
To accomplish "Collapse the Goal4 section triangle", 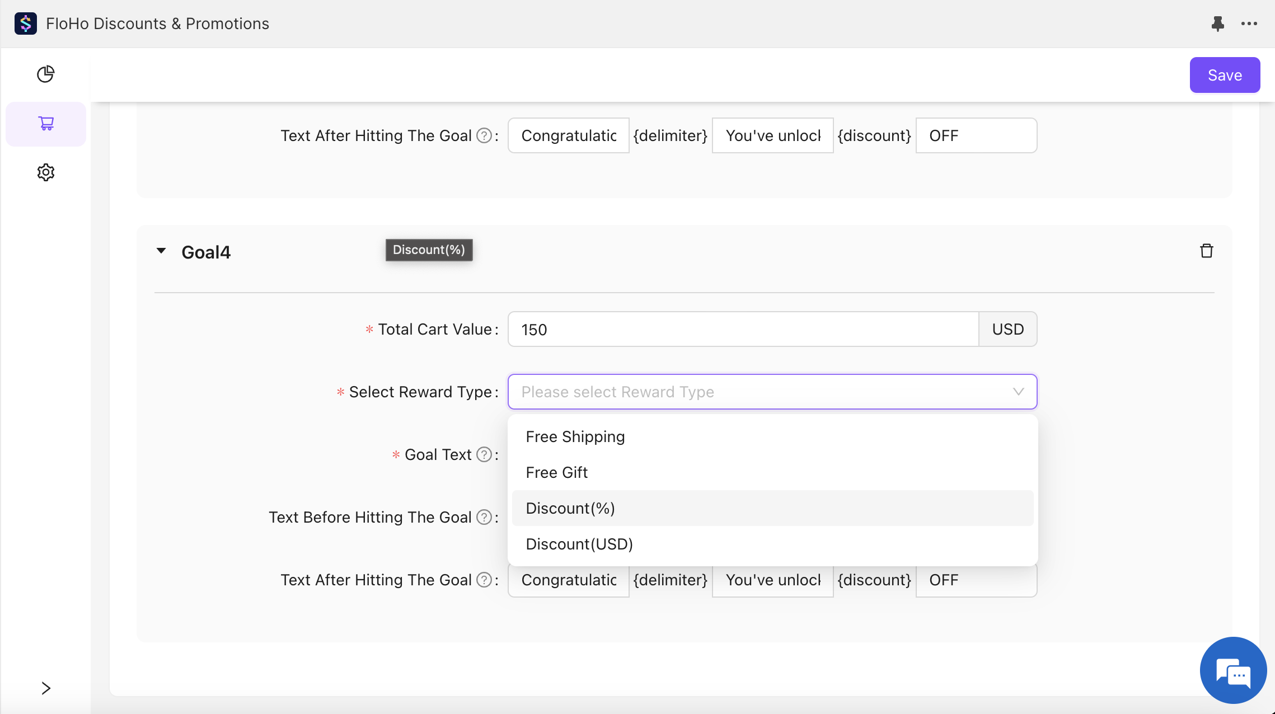I will (x=161, y=251).
